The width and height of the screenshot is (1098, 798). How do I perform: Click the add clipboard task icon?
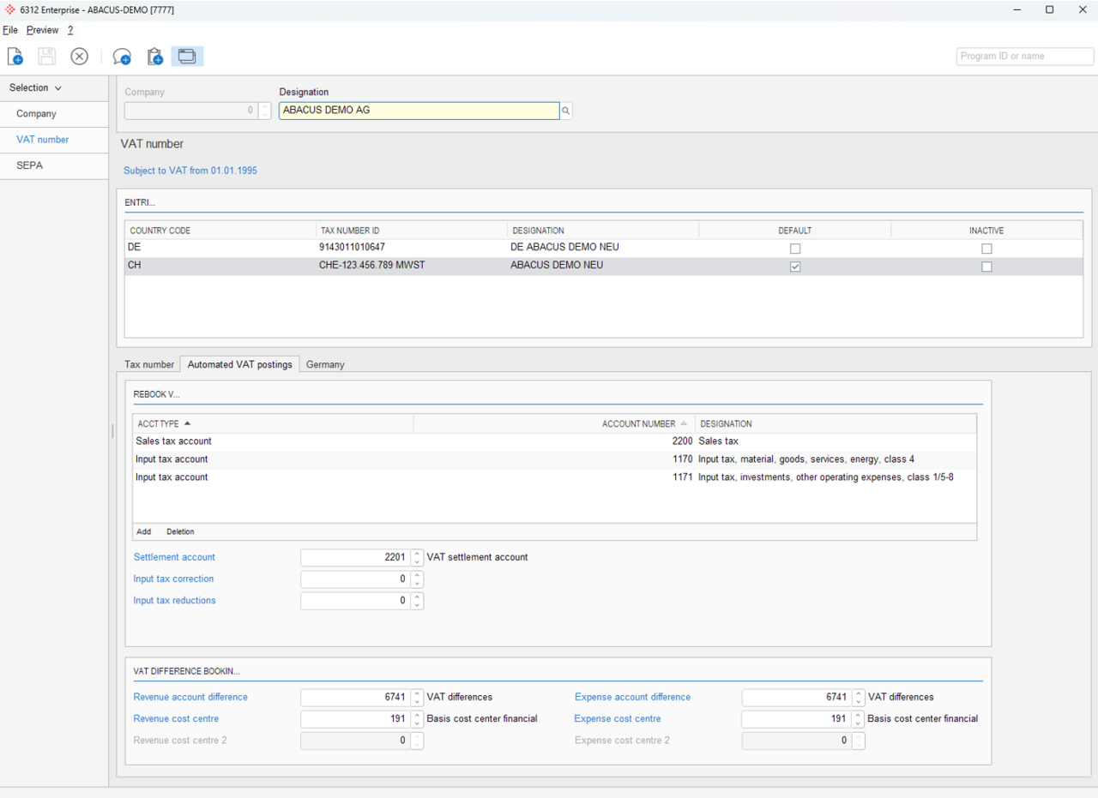point(154,57)
